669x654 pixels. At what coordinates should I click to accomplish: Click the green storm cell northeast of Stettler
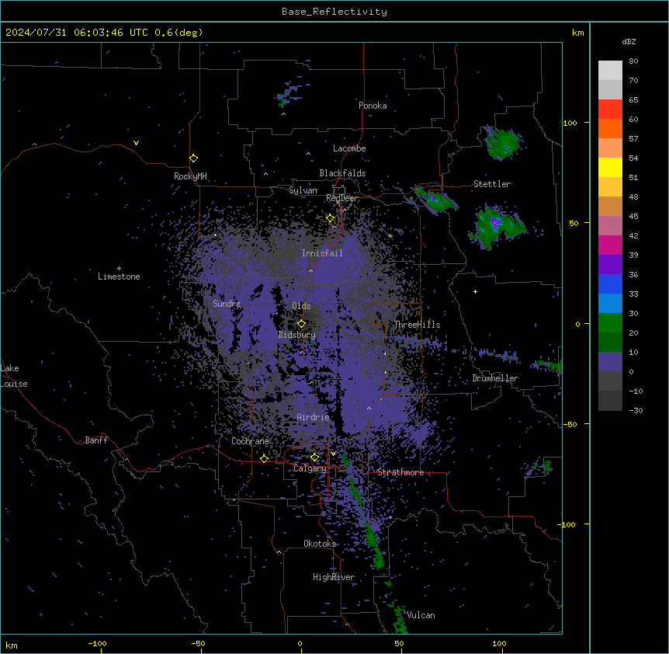pos(503,143)
